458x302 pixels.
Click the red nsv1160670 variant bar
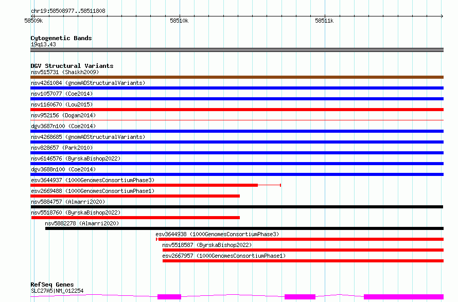tap(237, 110)
